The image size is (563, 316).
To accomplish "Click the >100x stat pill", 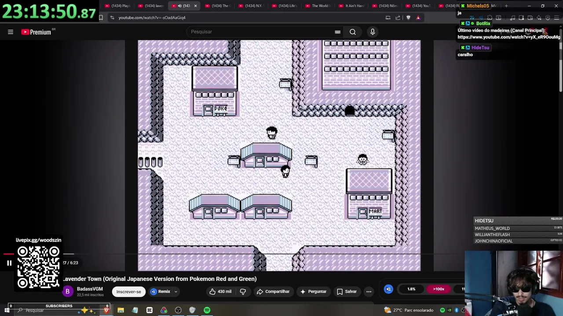I will pyautogui.click(x=439, y=289).
